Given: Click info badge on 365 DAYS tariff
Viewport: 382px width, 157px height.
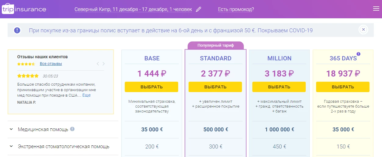Looking at the screenshot, I should 359,54.
